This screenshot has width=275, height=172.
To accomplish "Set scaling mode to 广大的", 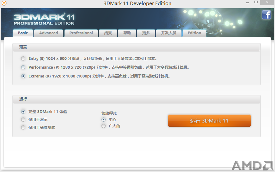I will click(x=103, y=126).
